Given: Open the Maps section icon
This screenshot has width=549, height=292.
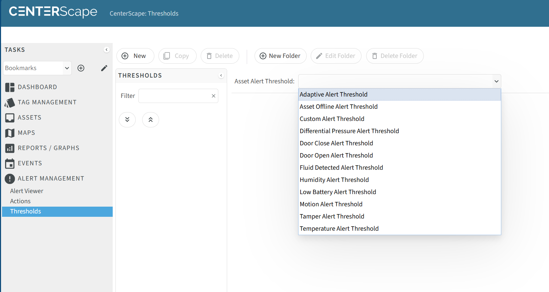Looking at the screenshot, I should 10,133.
